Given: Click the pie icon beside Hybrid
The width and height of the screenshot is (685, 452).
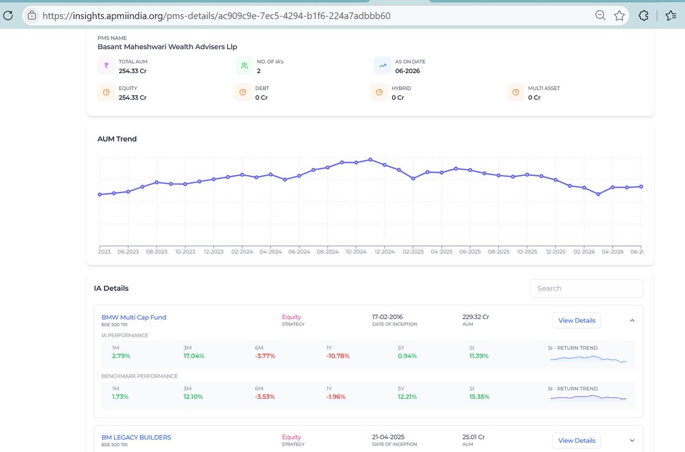Looking at the screenshot, I should (x=379, y=92).
